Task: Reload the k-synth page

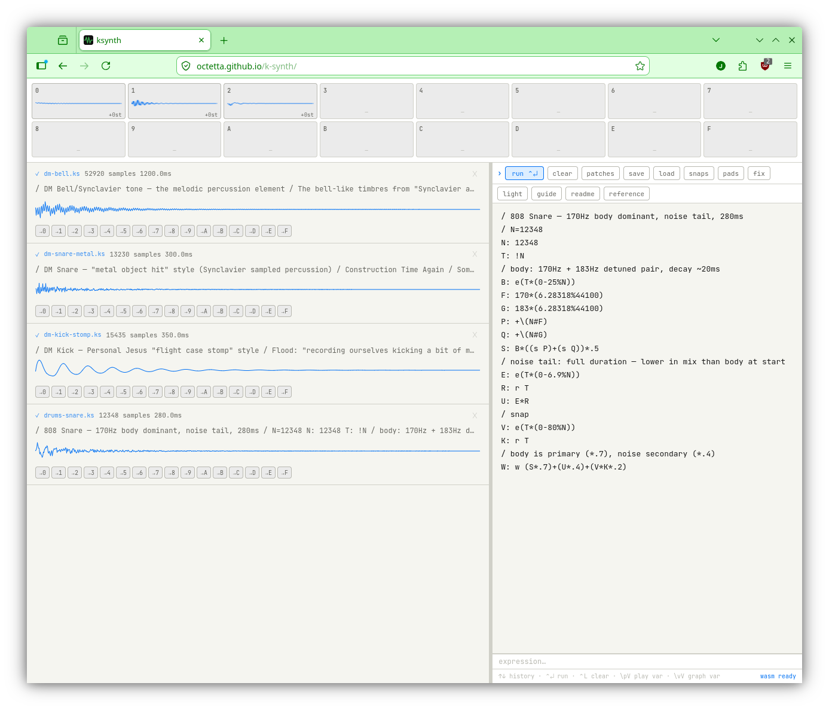Action: 106,66
